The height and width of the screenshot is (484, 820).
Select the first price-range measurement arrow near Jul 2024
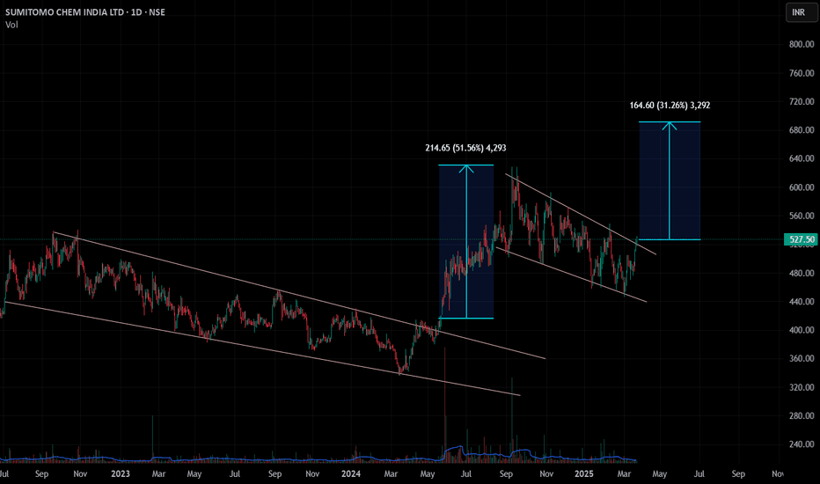[466, 242]
